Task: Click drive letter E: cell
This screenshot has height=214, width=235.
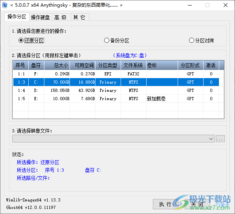Action: coord(36,99)
